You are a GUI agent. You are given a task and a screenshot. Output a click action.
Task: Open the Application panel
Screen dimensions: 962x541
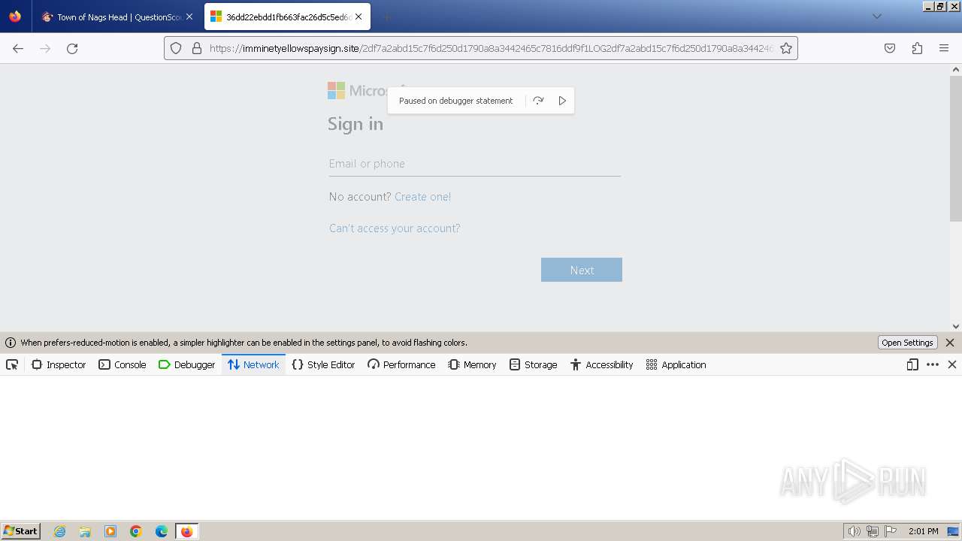(676, 364)
